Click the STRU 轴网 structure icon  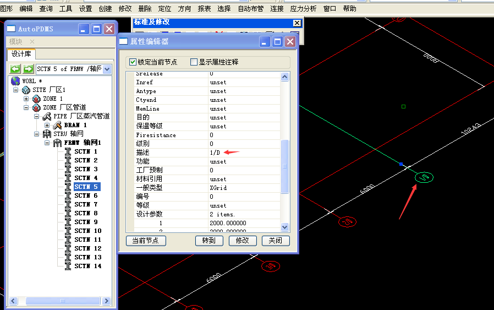(47, 134)
